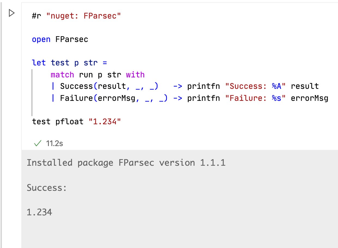
Task: Click the word "Failure" in the match case
Action: [x=76, y=98]
